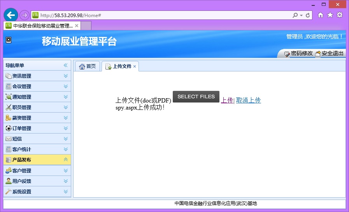Open browser tools gear icon
This screenshot has height=212, width=349.
340,15
